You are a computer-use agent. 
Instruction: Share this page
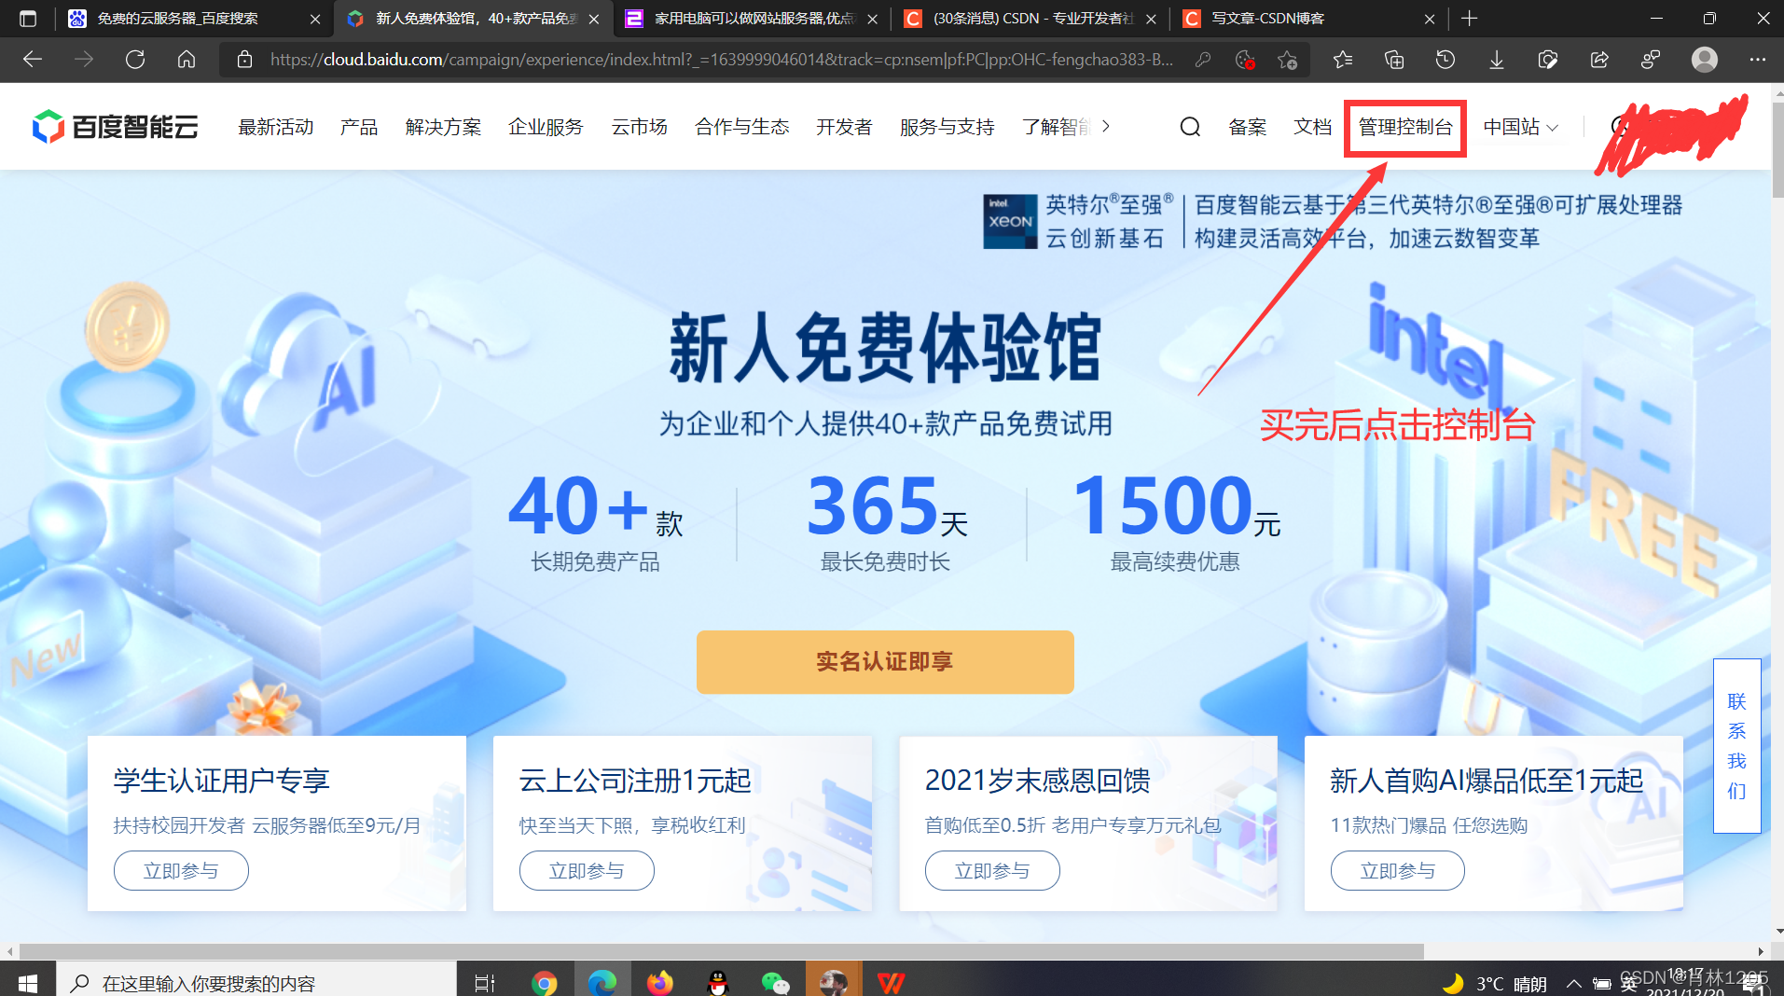pos(1599,60)
